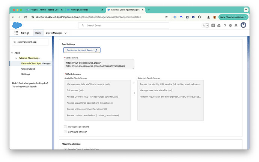Open the Salesforce Help question mark
Viewport: 259px width, 162px height.
coord(225,25)
